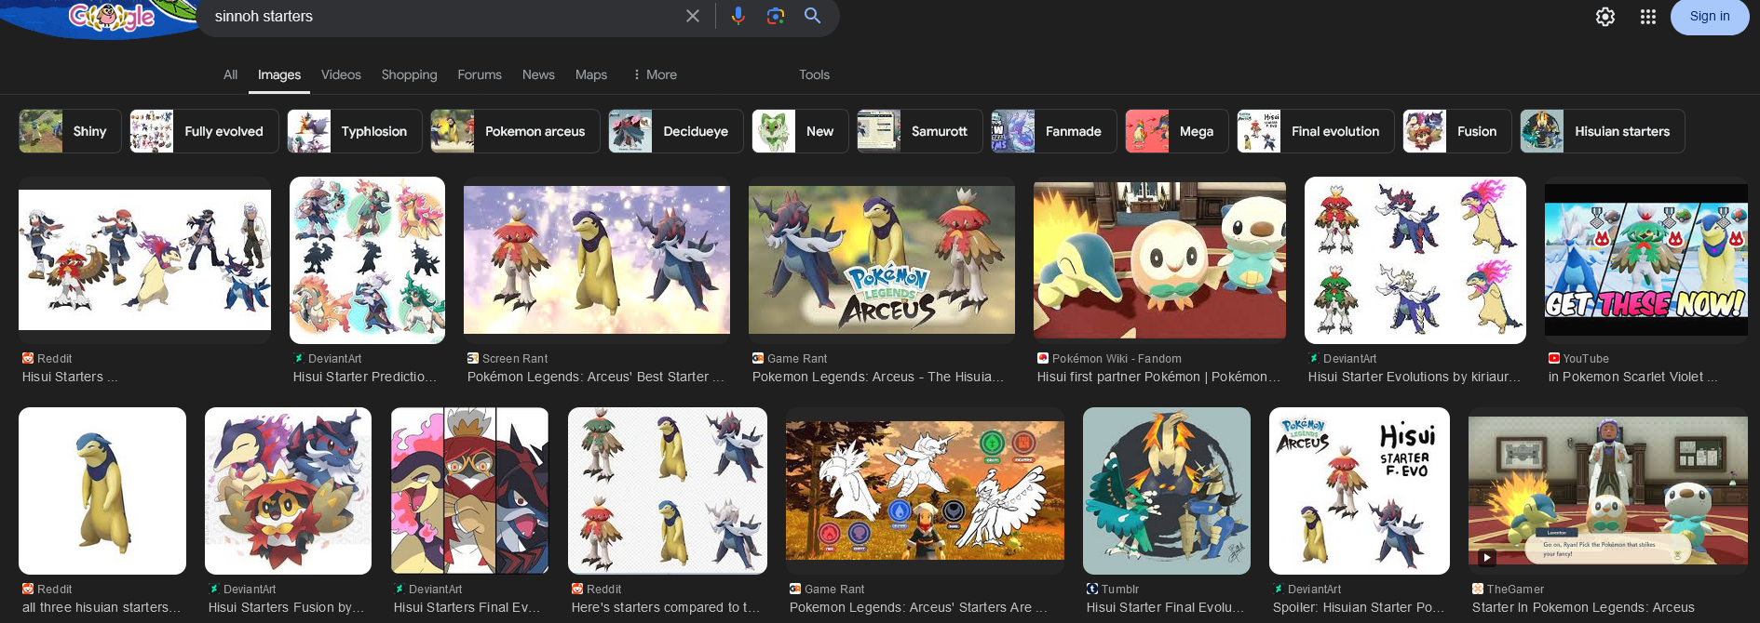
Task: Clear the search box text
Action: point(692,16)
